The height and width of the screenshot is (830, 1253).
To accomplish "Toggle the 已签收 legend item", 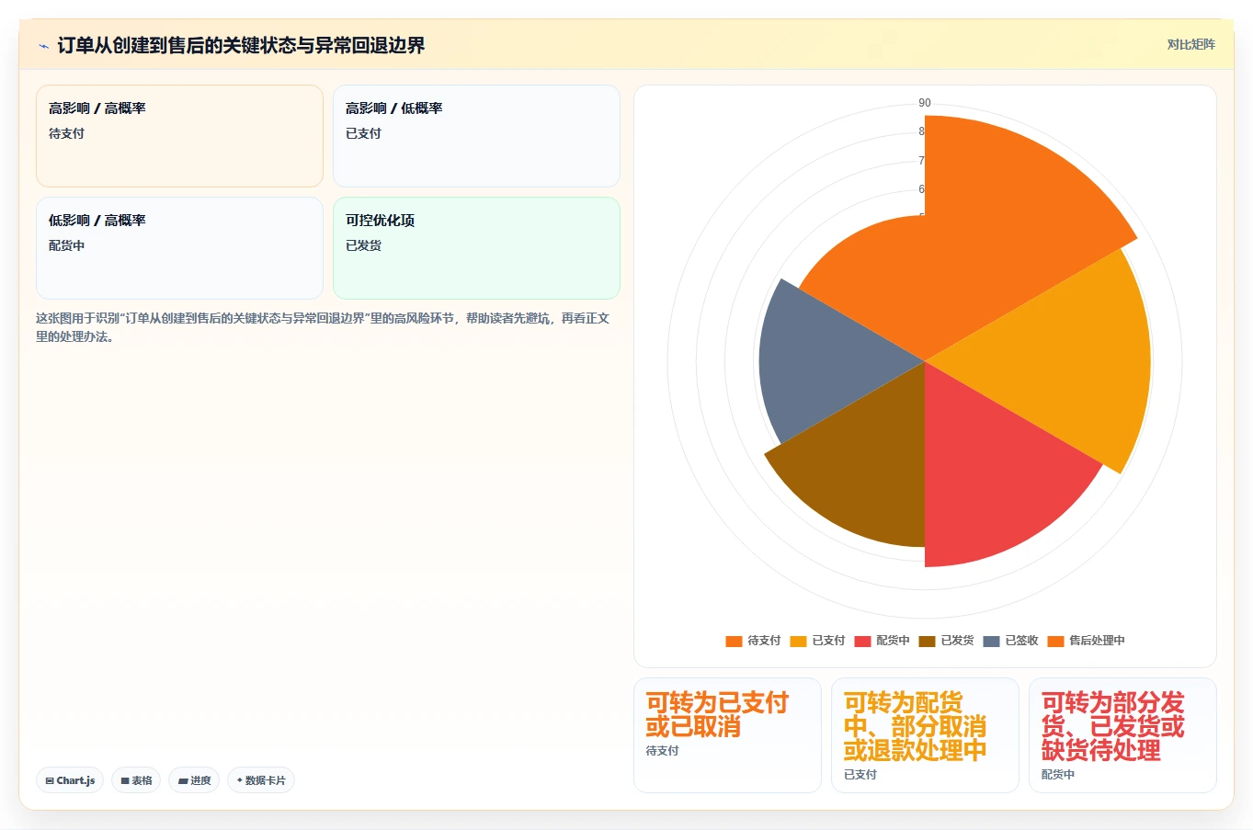I will click(x=1010, y=641).
